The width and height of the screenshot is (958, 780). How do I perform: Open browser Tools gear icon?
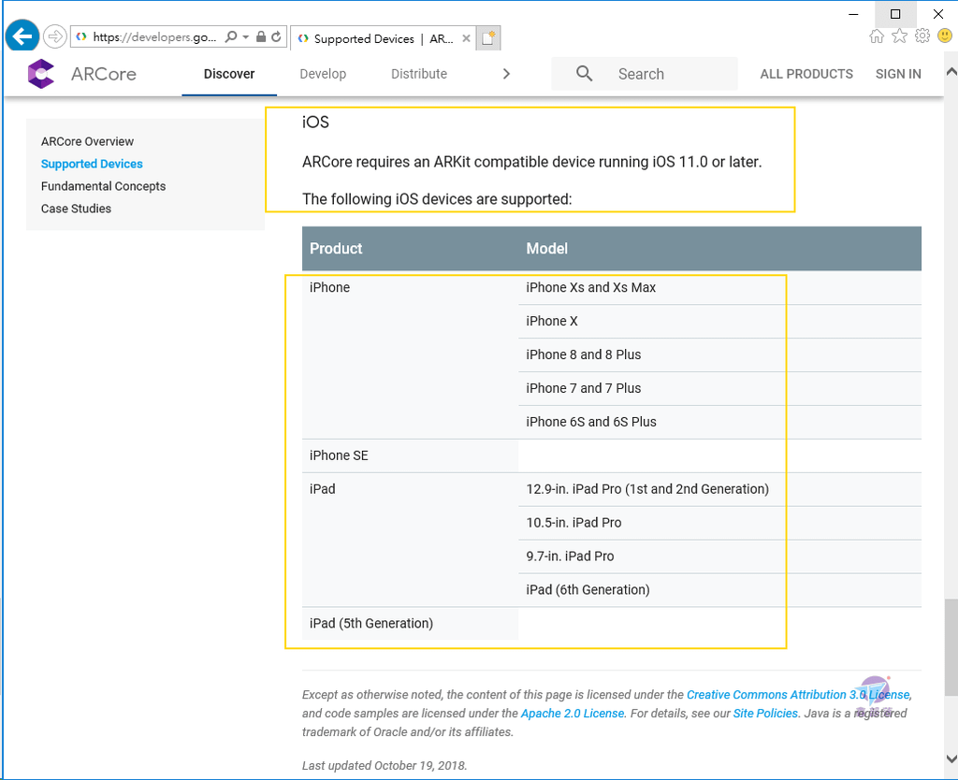(x=922, y=36)
